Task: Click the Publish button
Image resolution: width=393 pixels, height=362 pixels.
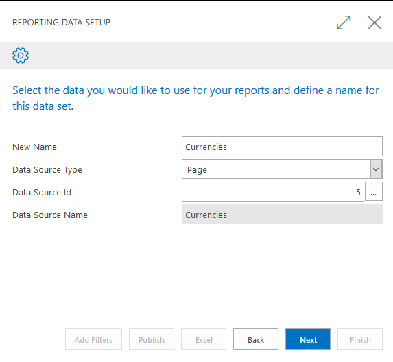Action: click(152, 339)
